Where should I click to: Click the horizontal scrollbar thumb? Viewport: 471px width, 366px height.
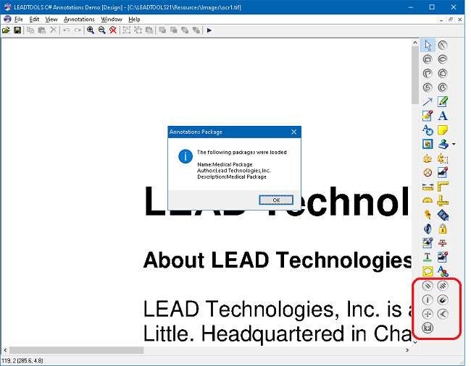(76, 350)
